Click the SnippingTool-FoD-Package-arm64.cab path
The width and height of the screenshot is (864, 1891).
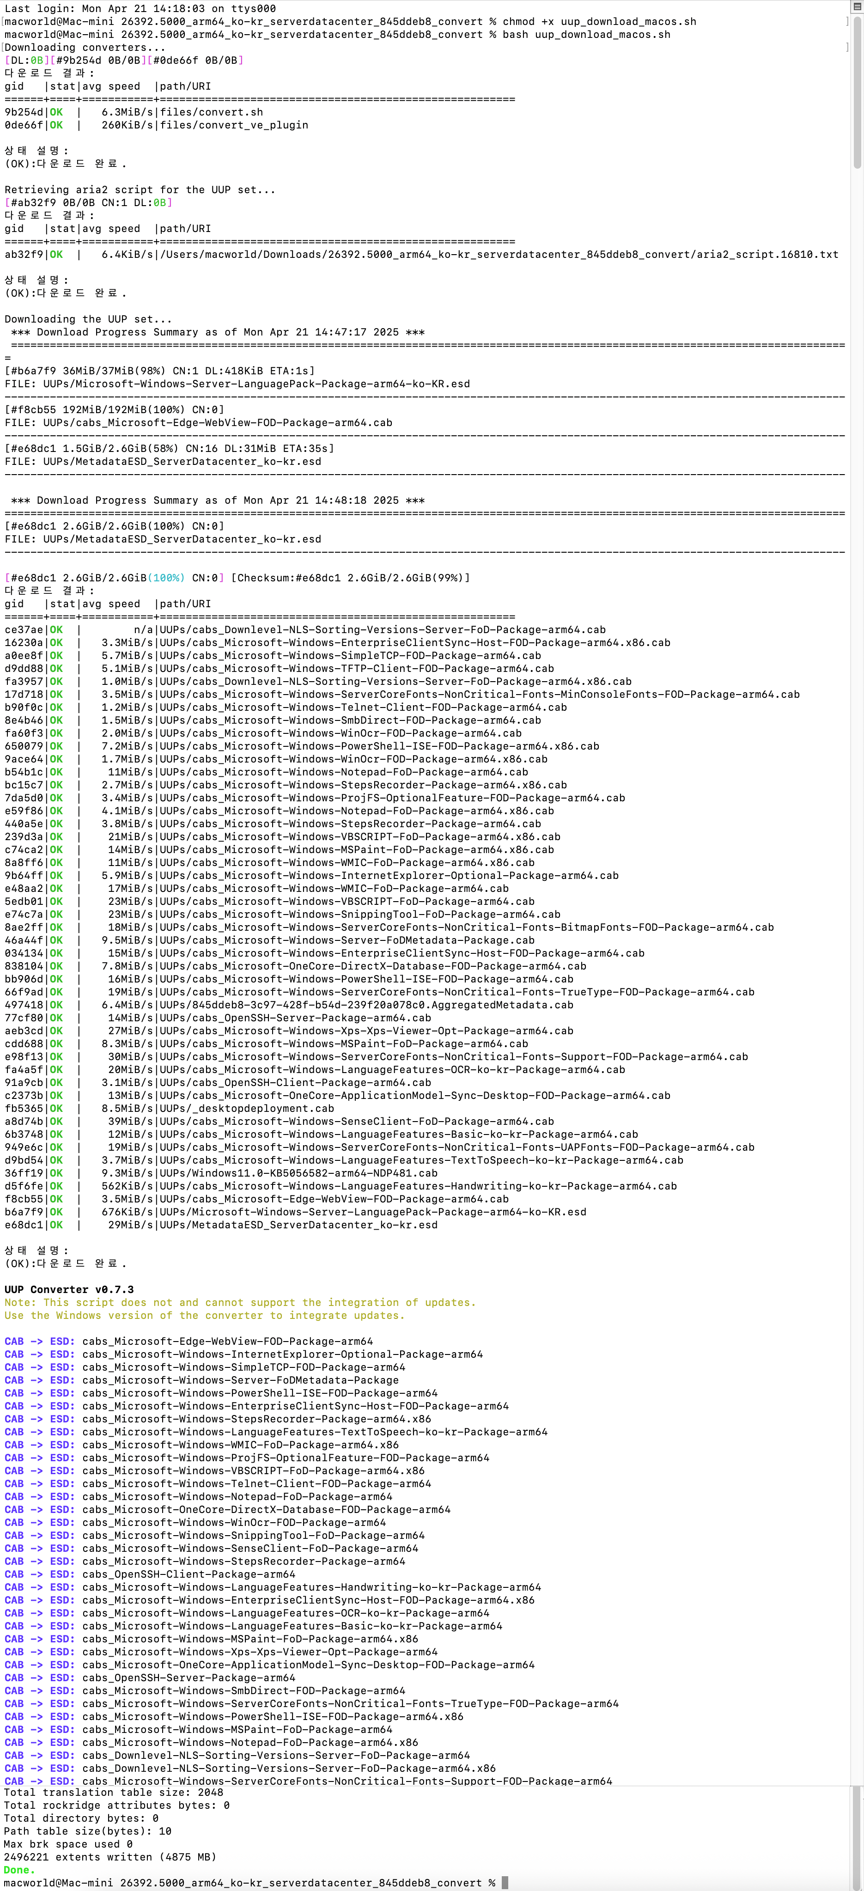click(360, 914)
